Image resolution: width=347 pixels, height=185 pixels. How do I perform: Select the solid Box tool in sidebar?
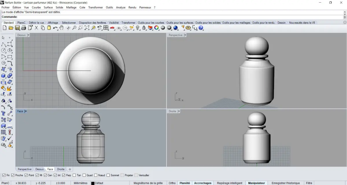[3, 76]
